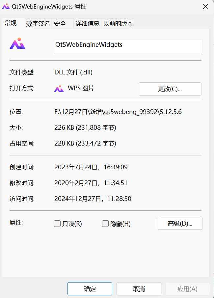The height and width of the screenshot is (298, 214).
Task: Click the WPS 图片 app icon in 打开方式 row
Action: [59, 89]
